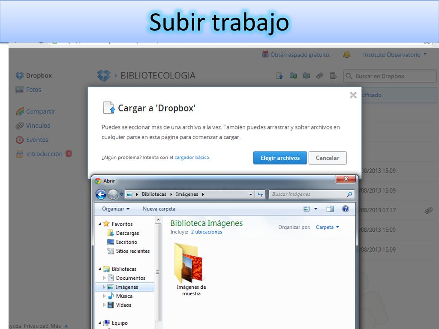Open Fotos in the Dropbox sidebar

(x=28, y=90)
